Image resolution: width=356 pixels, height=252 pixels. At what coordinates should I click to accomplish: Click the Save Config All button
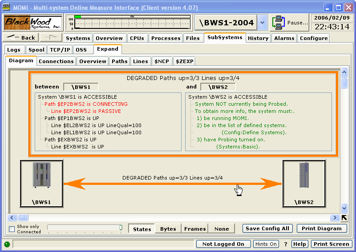pyautogui.click(x=268, y=228)
